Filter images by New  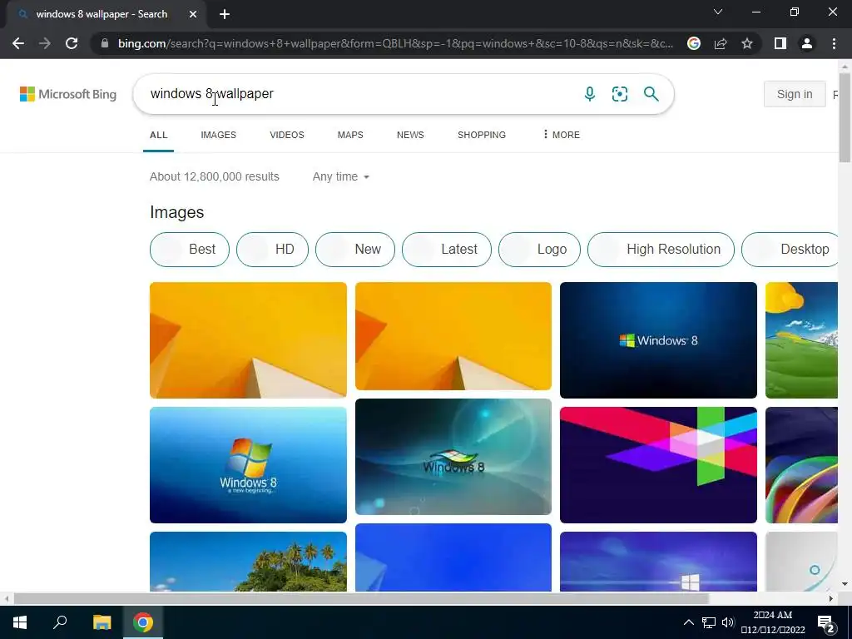[354, 250]
